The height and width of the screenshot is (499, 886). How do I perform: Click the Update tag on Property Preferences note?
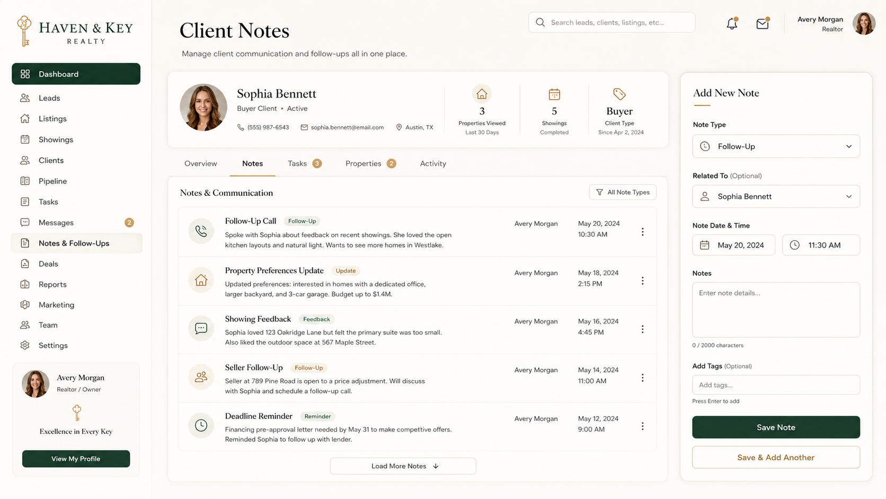pos(345,270)
